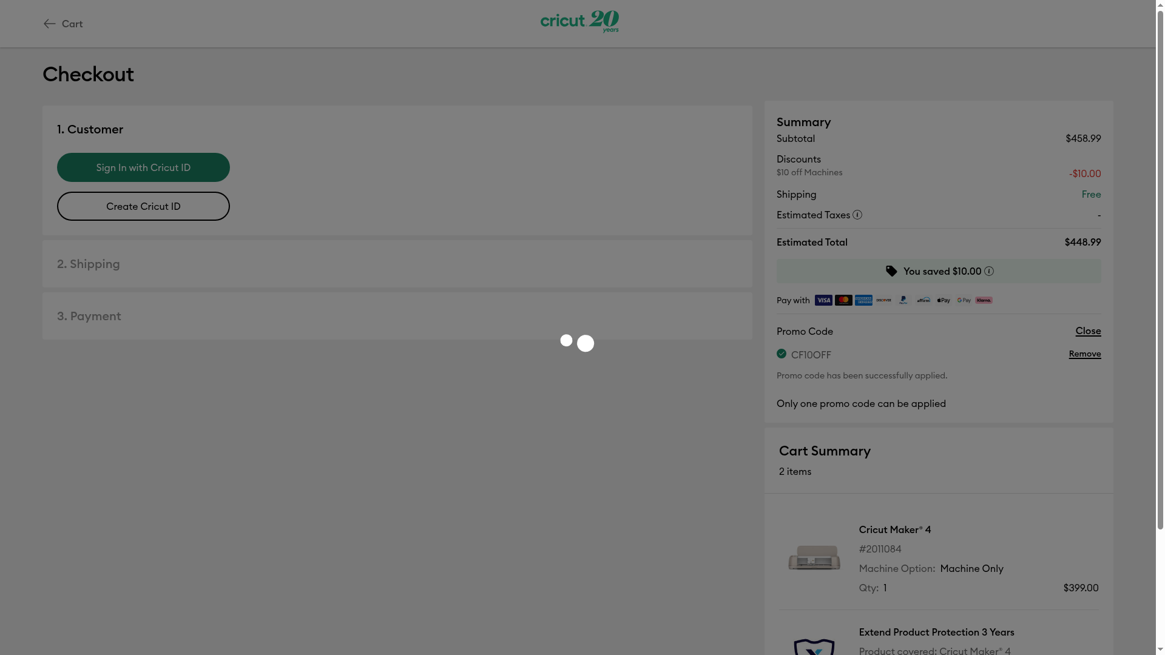Expand the 3. Payment step
Image resolution: width=1165 pixels, height=655 pixels.
tap(397, 316)
